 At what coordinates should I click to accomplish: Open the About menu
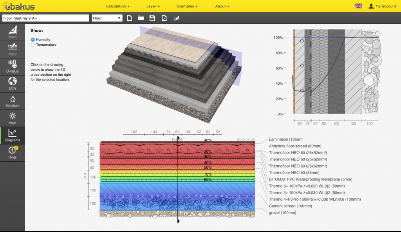[222, 6]
